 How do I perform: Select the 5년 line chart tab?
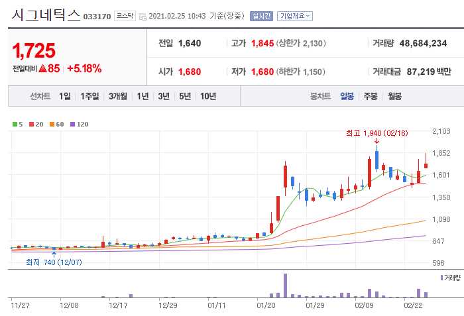pos(185,96)
